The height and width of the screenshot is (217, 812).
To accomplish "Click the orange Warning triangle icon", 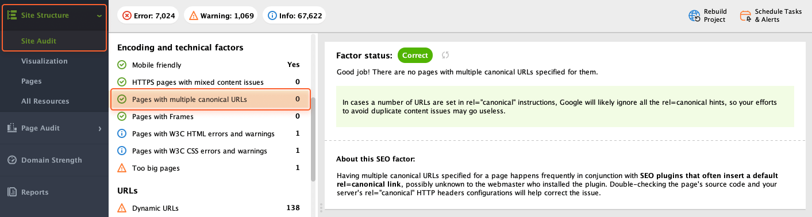I will (193, 15).
